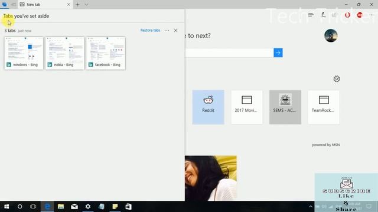Click the Edge icon in taskbar
Screen dimensions: 378x212
[x=47, y=207]
